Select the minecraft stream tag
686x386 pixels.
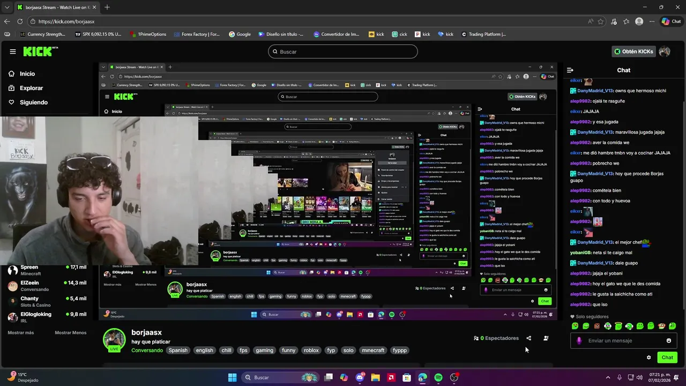373,351
